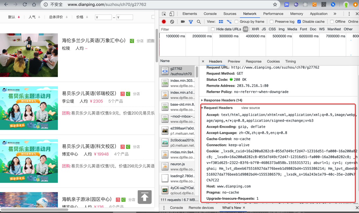Screen dimensions: 359x213
Task: Select the All filter type
Action: pyautogui.click(x=245, y=29)
